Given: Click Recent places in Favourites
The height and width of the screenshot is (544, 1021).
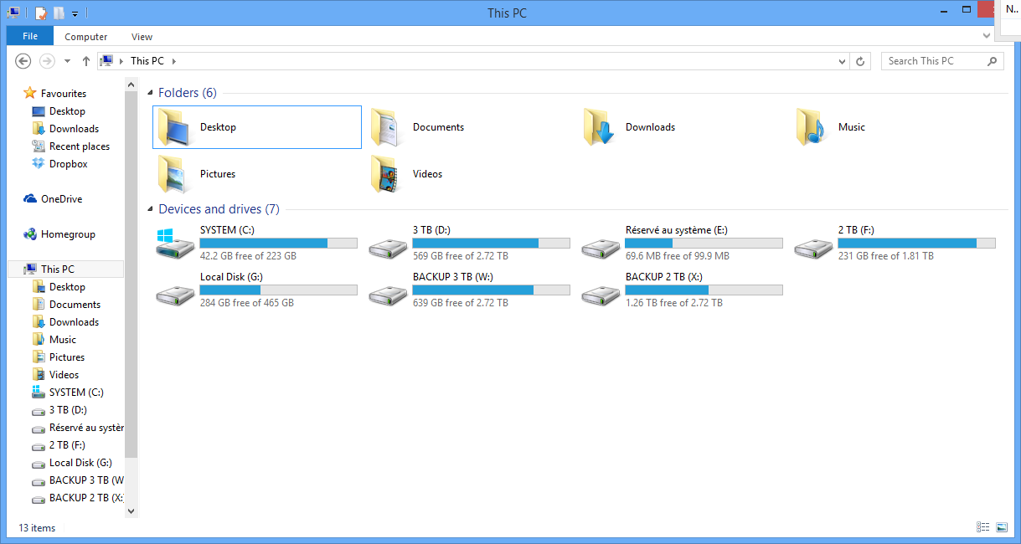Looking at the screenshot, I should click(79, 146).
